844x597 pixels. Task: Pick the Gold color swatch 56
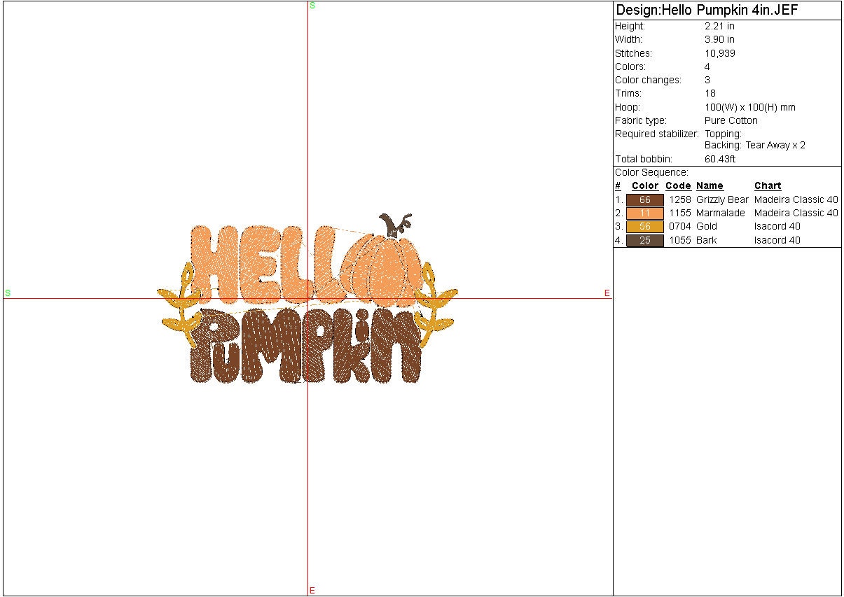(644, 227)
